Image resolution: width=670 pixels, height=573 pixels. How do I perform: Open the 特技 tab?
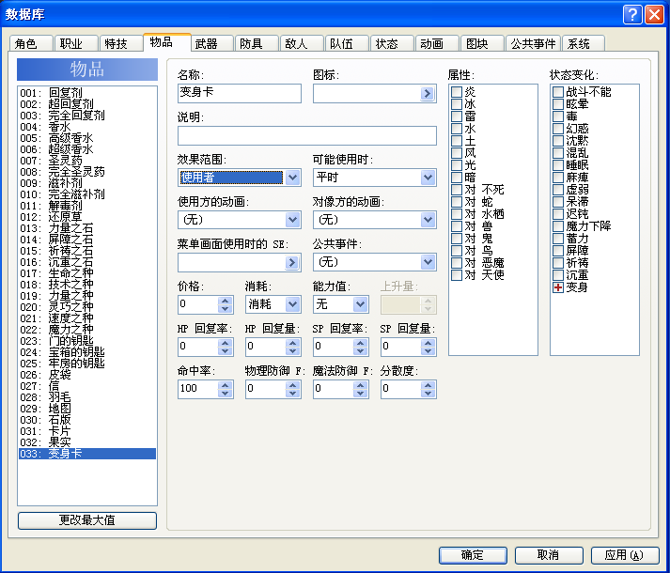[121, 43]
